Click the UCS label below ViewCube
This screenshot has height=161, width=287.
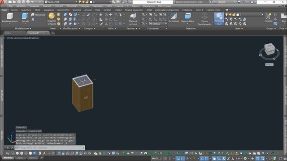pyautogui.click(x=269, y=64)
